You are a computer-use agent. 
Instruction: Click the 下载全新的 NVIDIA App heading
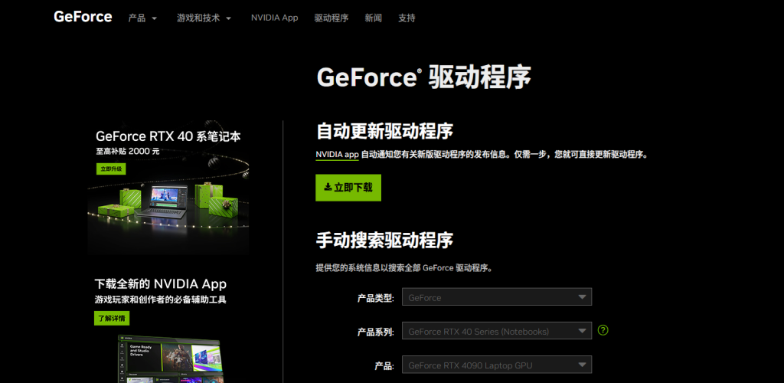[x=160, y=283]
